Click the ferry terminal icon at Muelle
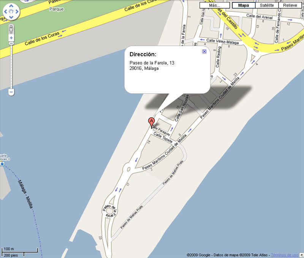The image size is (304, 258). point(2,164)
